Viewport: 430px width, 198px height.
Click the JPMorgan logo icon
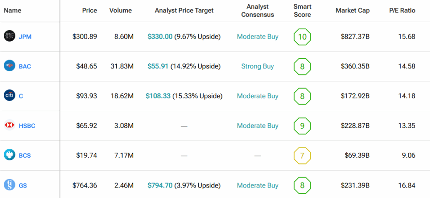[10, 36]
